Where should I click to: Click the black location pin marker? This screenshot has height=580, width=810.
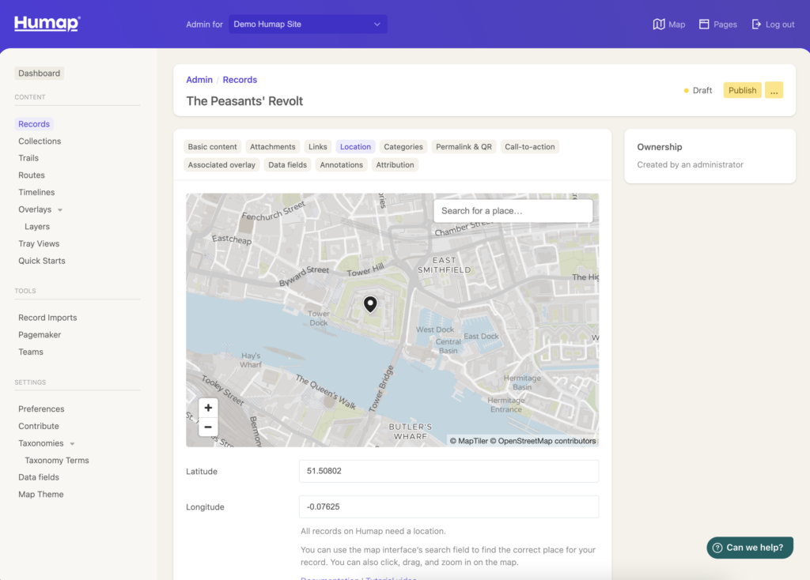click(369, 304)
